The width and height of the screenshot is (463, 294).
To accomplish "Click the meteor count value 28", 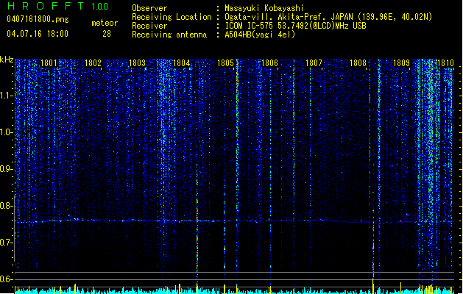I will 107,34.
